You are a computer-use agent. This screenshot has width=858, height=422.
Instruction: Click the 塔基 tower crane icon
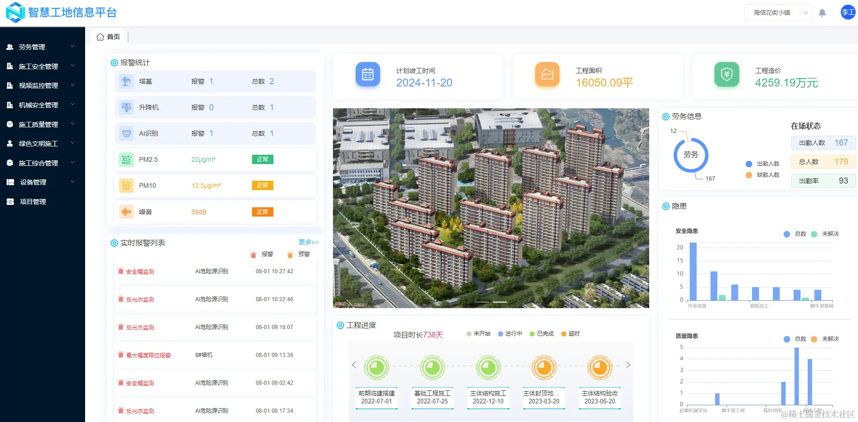[126, 81]
